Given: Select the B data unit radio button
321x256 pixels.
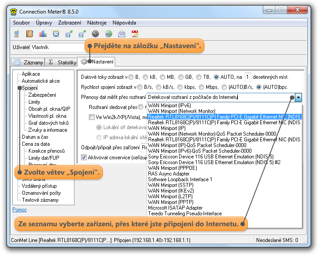Looking at the screenshot, I should click(x=131, y=77).
